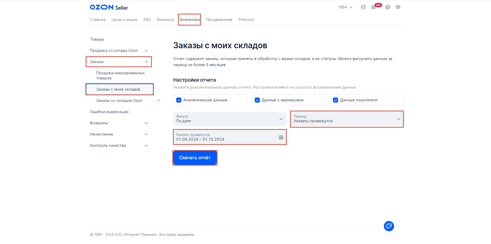Screen dimensions: 491x244
Task: Click the date range 01.08.2024 – 31.10.2024 field
Action: coord(230,137)
